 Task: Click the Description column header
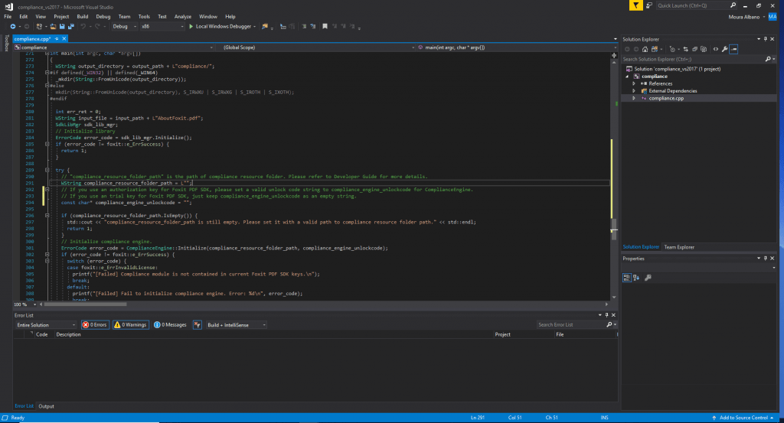[x=68, y=334]
